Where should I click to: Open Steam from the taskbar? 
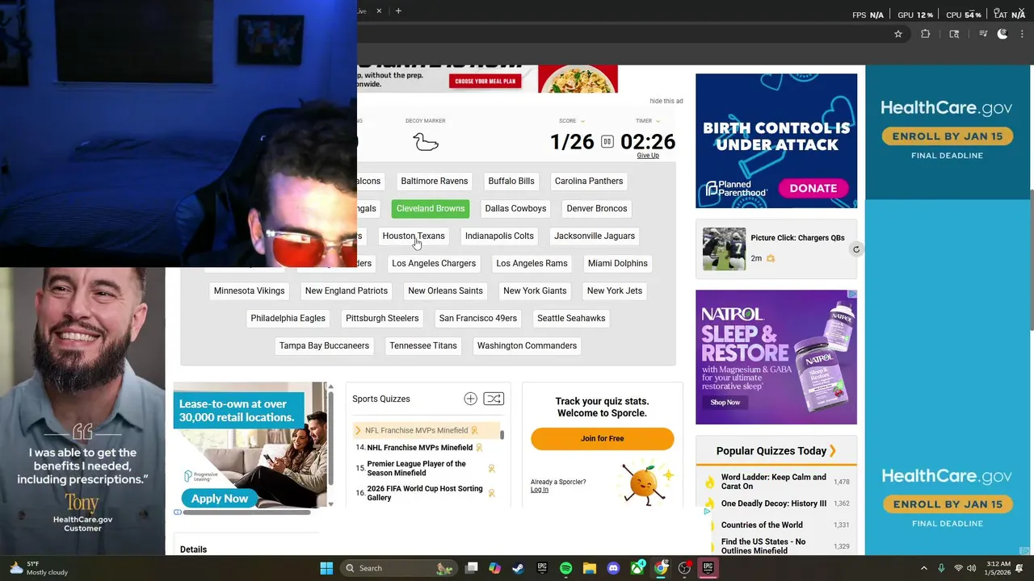pos(518,568)
